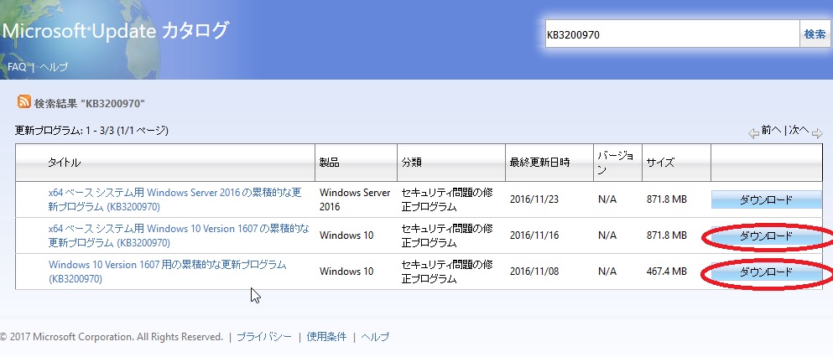Viewport: 833px width, 357px height.
Task: Open the 使用条件 footer link
Action: [326, 337]
